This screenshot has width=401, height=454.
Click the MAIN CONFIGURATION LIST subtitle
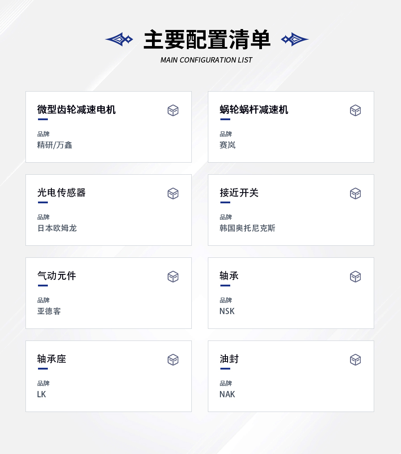pyautogui.click(x=206, y=60)
